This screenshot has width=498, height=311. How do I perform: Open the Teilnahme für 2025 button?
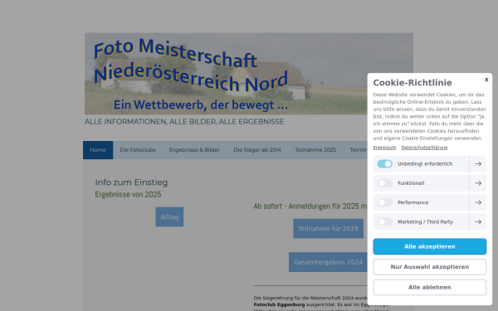pyautogui.click(x=328, y=229)
